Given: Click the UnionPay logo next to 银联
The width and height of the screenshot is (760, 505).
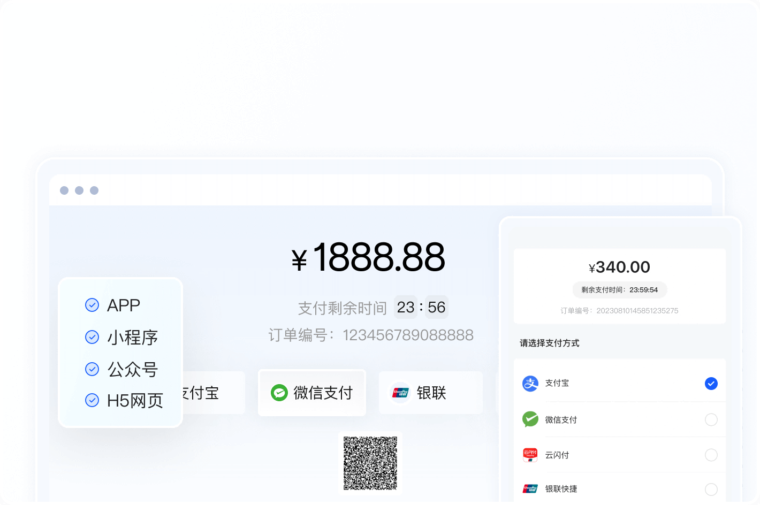Looking at the screenshot, I should 400,393.
